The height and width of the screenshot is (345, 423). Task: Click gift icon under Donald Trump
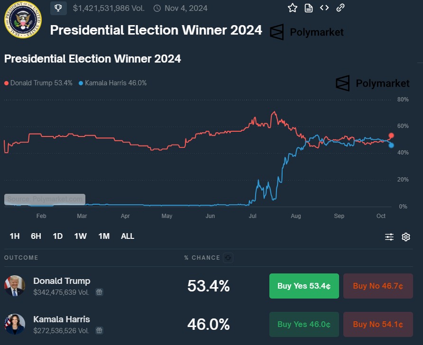coord(99,292)
